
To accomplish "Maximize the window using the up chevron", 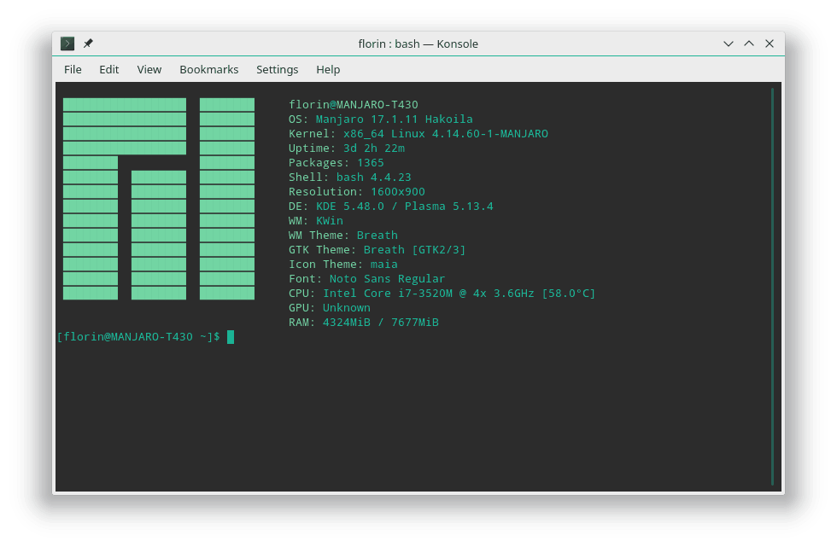I will pyautogui.click(x=748, y=44).
